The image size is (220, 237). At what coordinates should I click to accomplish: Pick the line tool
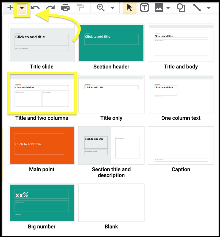click(197, 7)
